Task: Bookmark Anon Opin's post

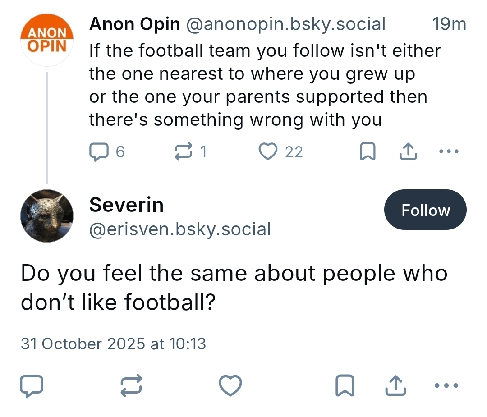Action: tap(368, 153)
